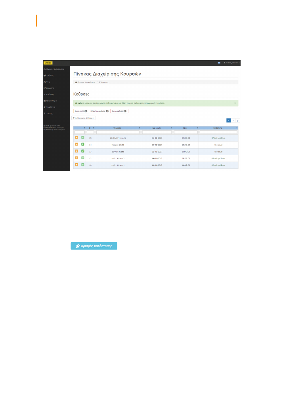Click date cell '22-01-2017'

(x=157, y=152)
